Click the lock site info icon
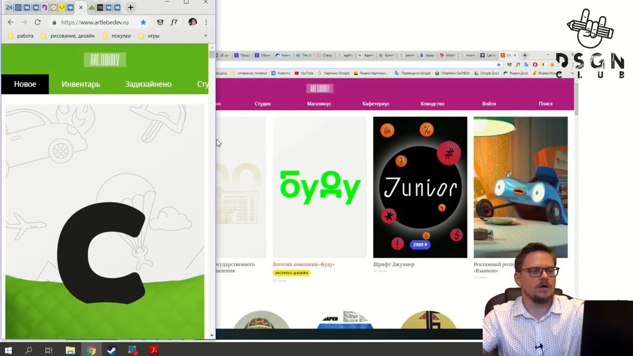 pyautogui.click(x=54, y=22)
